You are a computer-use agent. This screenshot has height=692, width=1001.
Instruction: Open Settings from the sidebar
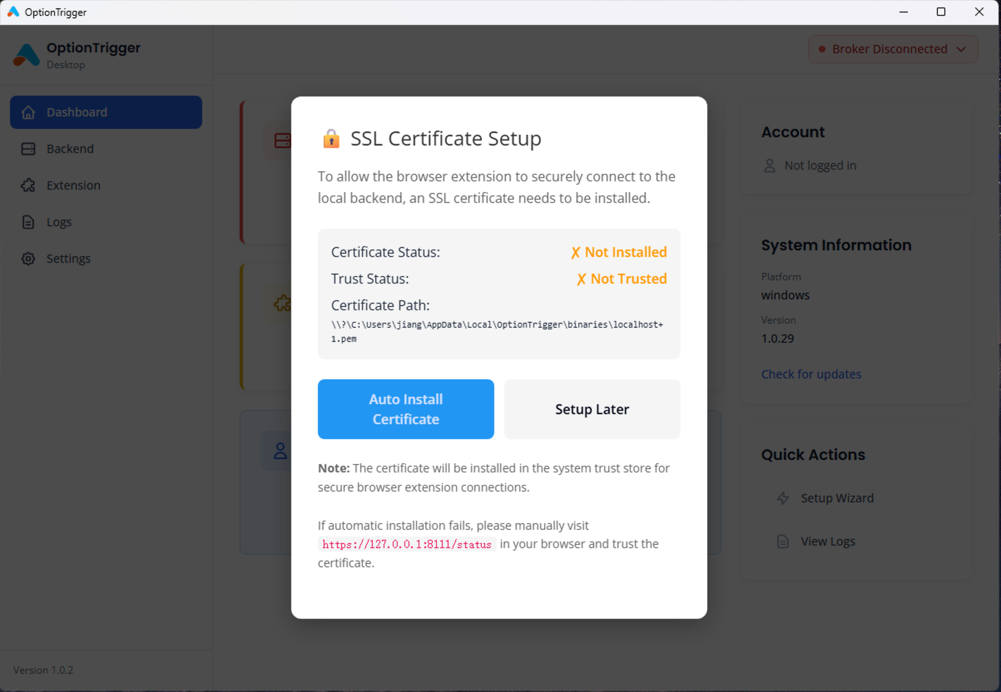pyautogui.click(x=106, y=258)
